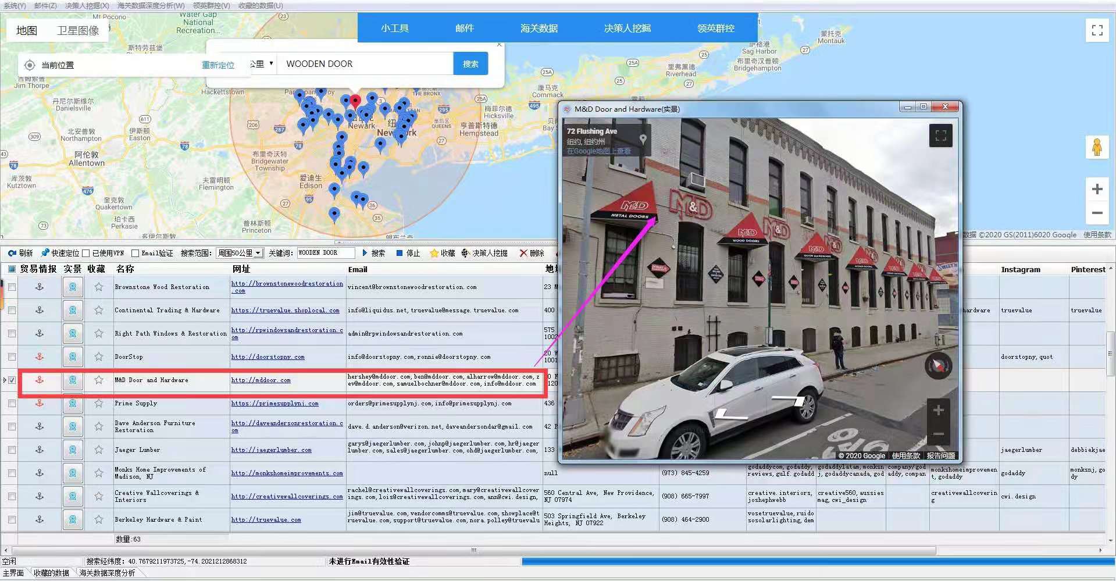This screenshot has width=1116, height=581.
Task: Click the street view compass icon
Action: coord(938,366)
